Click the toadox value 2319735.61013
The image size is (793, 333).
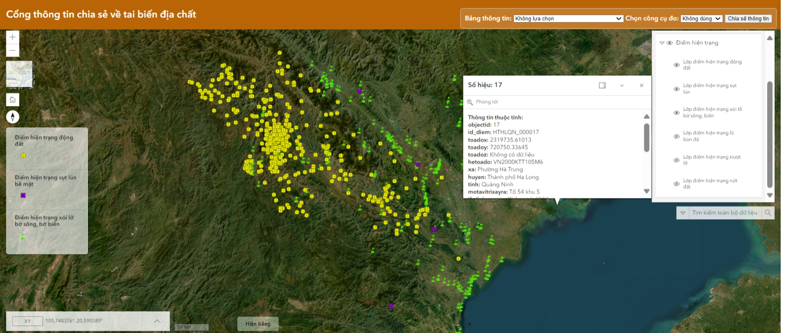511,140
